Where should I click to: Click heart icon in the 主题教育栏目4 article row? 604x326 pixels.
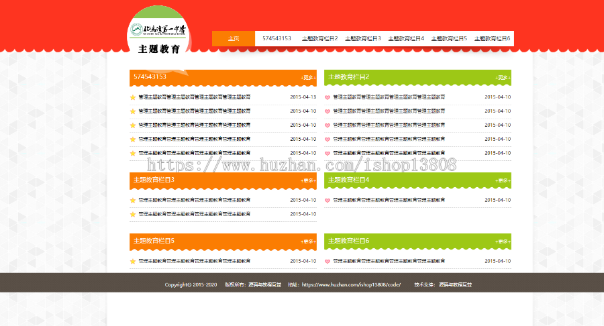tap(328, 201)
